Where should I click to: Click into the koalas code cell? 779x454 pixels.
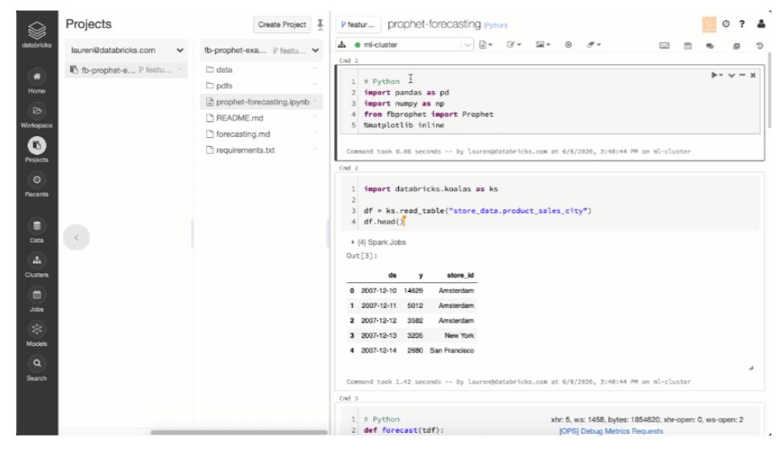point(550,205)
